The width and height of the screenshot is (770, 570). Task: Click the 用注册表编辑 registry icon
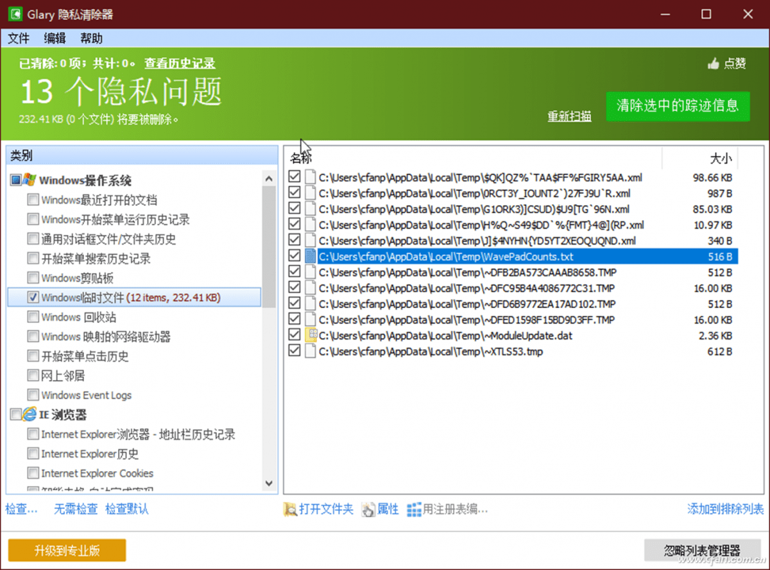414,510
